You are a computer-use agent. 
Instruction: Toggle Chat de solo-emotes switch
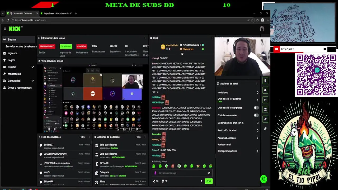256,115
